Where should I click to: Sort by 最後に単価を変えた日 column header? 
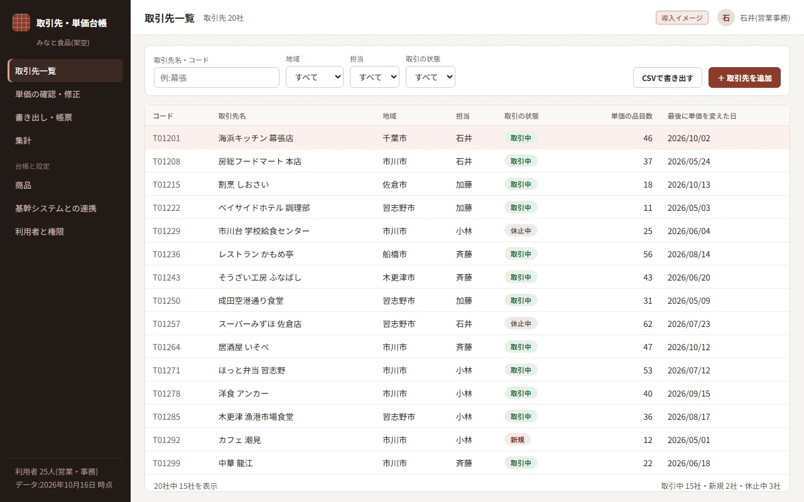click(x=702, y=116)
